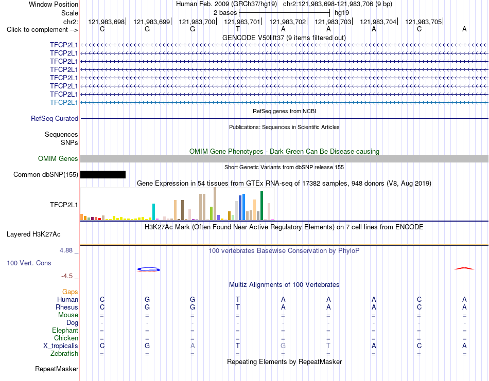Click the RepeatMasker side label

[x=57, y=369]
